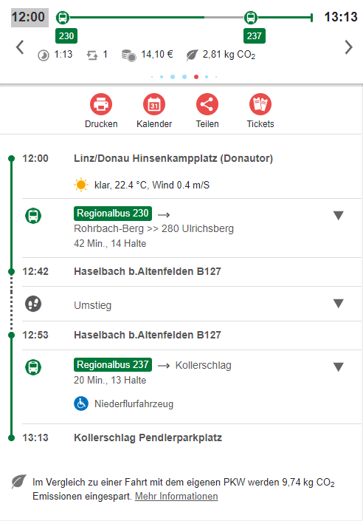This screenshot has height=521, width=363.
Task: Click the blue Niederflurfahrzeug wheelchair icon
Action: pos(81,403)
